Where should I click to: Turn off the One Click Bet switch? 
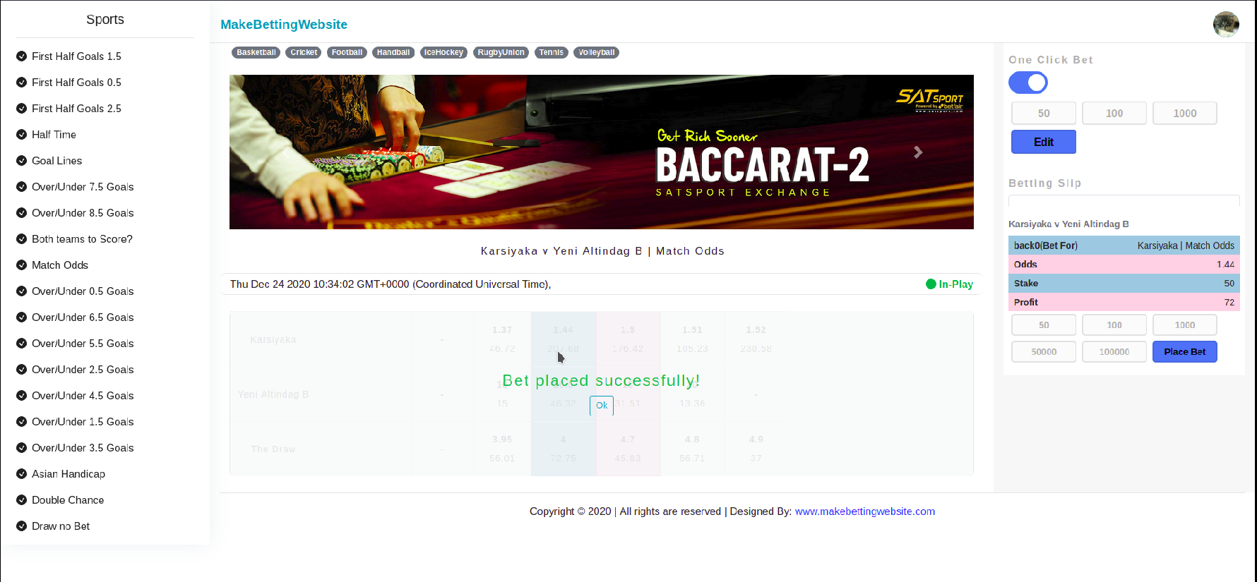click(x=1028, y=83)
